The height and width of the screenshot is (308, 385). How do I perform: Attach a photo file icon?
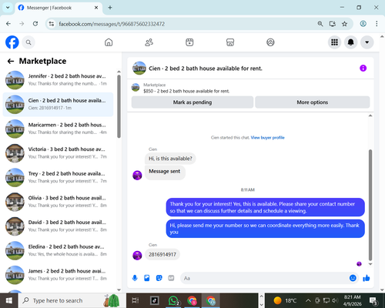147,278
